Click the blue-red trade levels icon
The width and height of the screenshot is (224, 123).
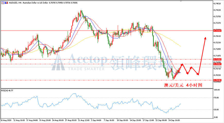tap(6, 3)
